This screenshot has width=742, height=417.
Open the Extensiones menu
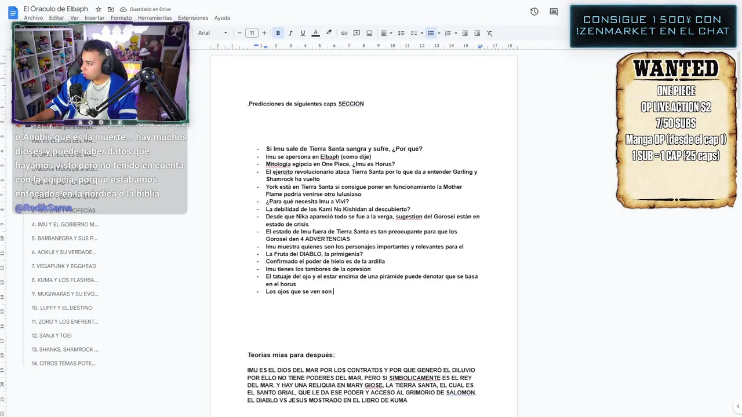pos(193,18)
